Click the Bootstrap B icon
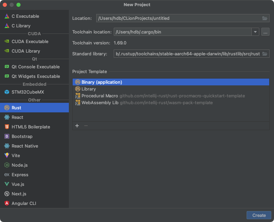This screenshot has height=222, width=274. pos(7,136)
